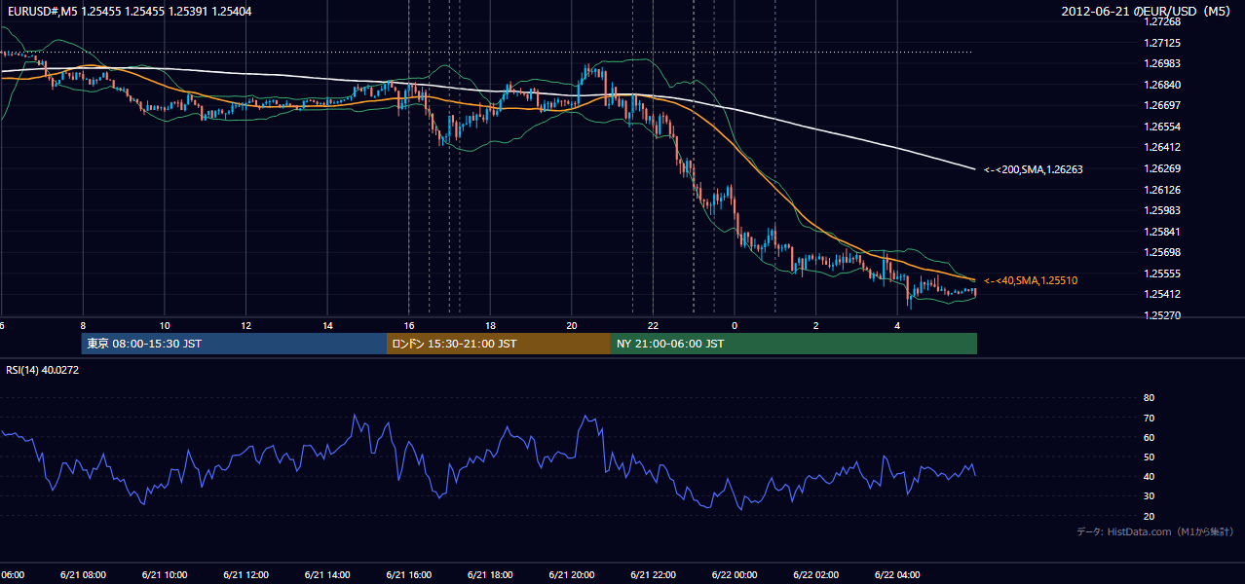Viewport: 1245px width, 584px height.
Task: Click the RSI(14) 40.0272 indicator label
Action: pos(43,369)
